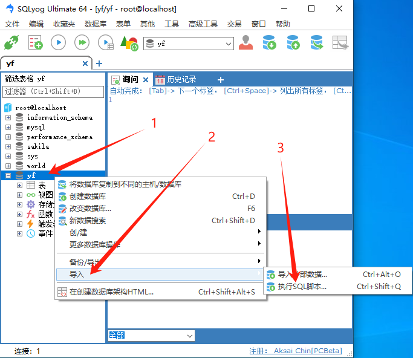Click execute all queries double-arrow icon
Screen dimensions: 413x358
point(82,43)
